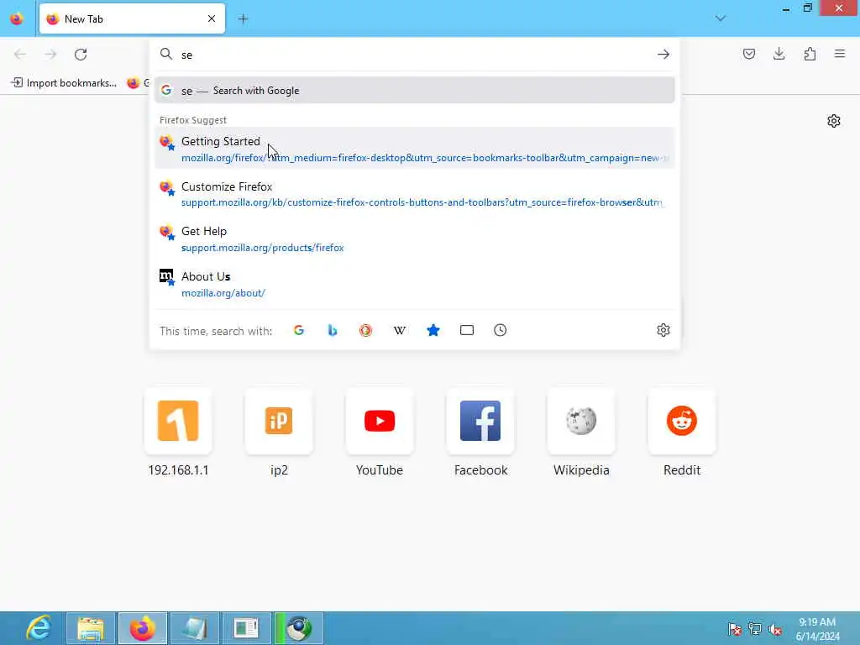
Task: Search in Bookmarks with star icon
Action: tap(433, 330)
